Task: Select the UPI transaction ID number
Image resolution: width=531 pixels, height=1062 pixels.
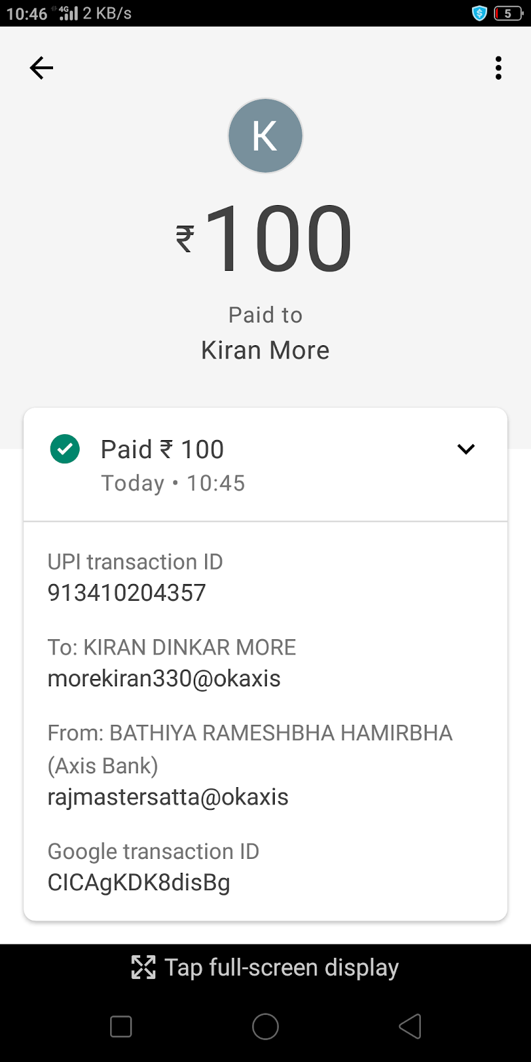Action: tap(127, 593)
